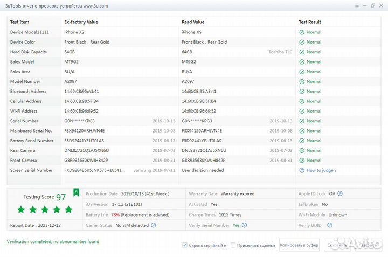Screen dimensions: 388x257
Task: Click the fifth green rating star
Action: (68, 210)
